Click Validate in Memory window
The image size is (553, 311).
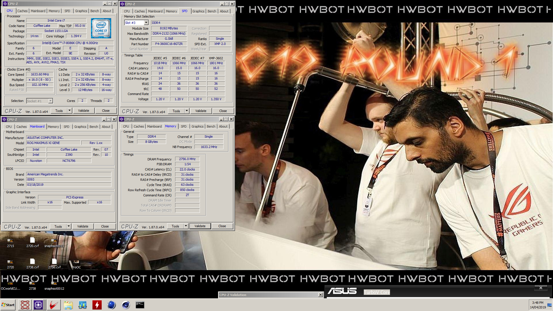200,226
